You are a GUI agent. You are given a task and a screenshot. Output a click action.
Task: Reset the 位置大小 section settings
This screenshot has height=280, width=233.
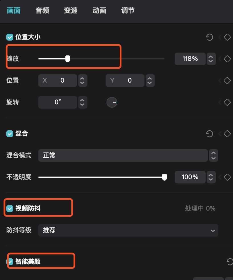210,37
